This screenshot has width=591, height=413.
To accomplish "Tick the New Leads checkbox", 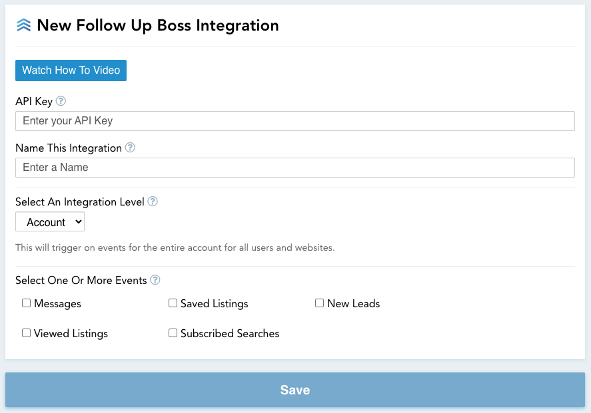I will pyautogui.click(x=319, y=303).
